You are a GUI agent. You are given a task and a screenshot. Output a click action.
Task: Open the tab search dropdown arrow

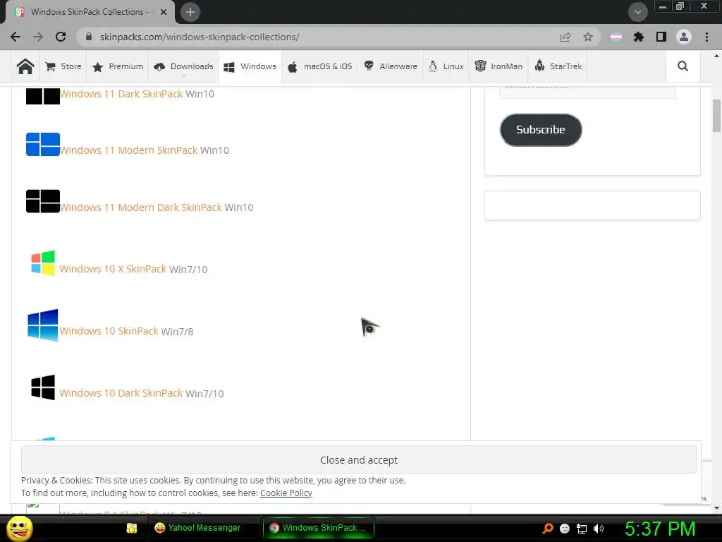[x=637, y=12]
